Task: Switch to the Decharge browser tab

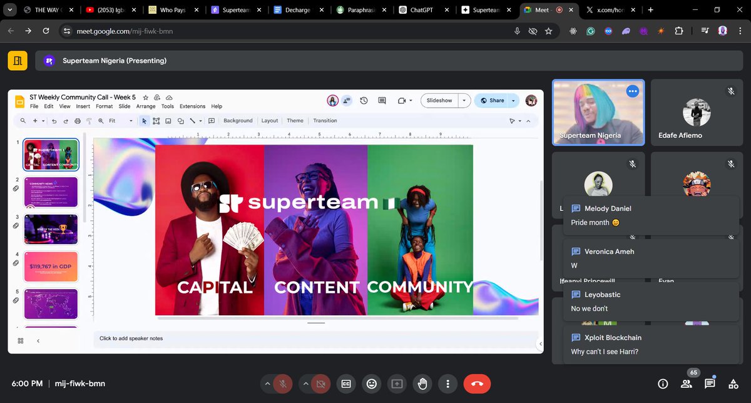Action: [x=299, y=10]
